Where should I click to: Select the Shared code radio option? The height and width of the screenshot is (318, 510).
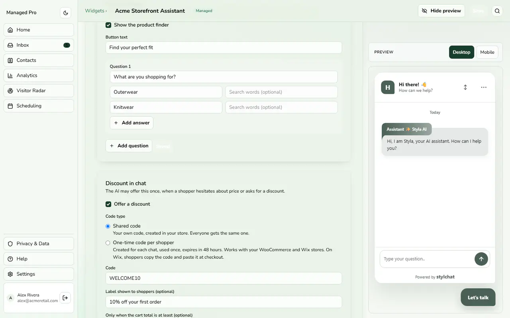(108, 226)
